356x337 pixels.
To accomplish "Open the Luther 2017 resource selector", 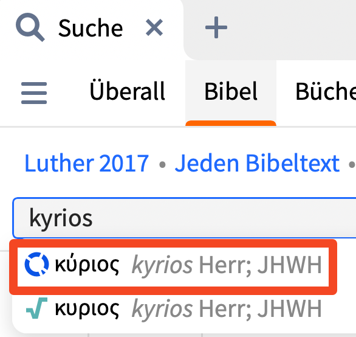I will pos(86,163).
